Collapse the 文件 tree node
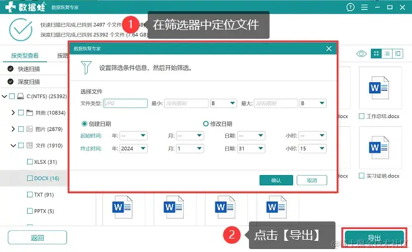Viewport: 412px width, 252px height. (x=13, y=146)
